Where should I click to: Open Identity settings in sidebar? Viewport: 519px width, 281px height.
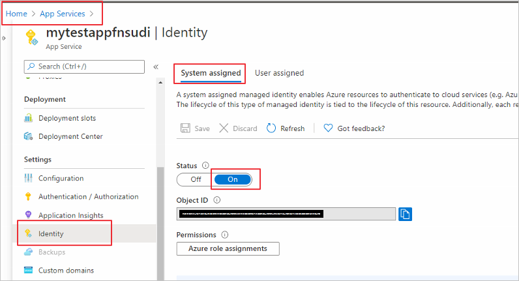[x=51, y=233]
